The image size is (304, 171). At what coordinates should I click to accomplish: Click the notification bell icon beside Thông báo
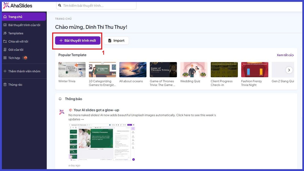tap(60, 99)
